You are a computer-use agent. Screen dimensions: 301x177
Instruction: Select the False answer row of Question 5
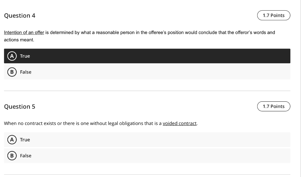pos(147,156)
